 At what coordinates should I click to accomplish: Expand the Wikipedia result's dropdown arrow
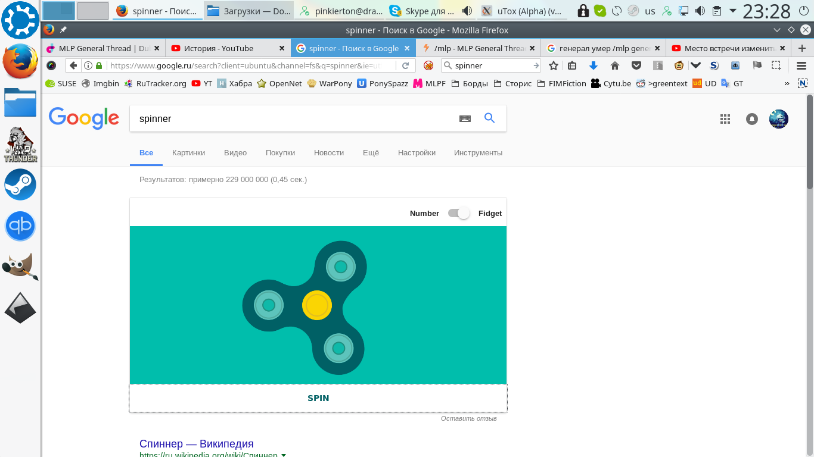click(284, 455)
